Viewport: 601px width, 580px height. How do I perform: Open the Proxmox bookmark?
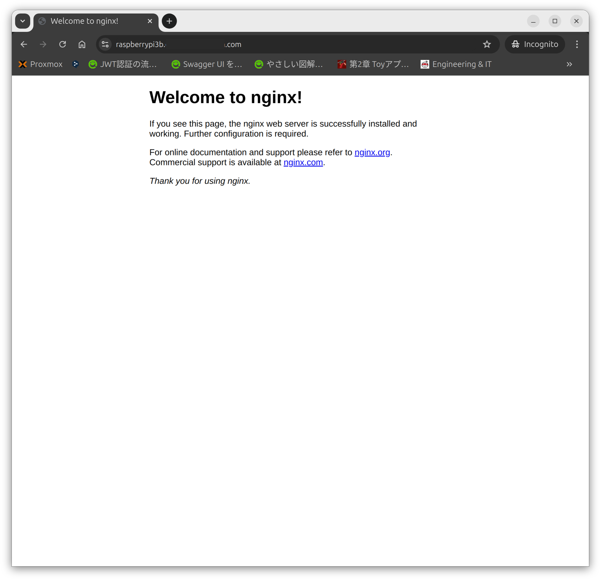pos(40,65)
